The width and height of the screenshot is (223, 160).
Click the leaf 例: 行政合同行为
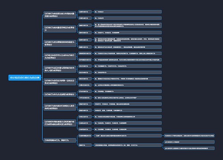point(128,72)
